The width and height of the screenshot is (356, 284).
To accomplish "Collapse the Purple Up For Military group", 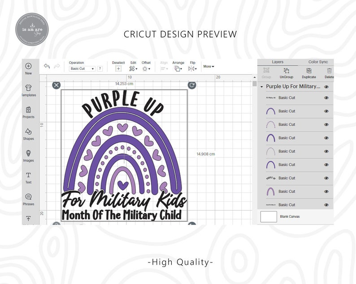I will tap(261, 87).
